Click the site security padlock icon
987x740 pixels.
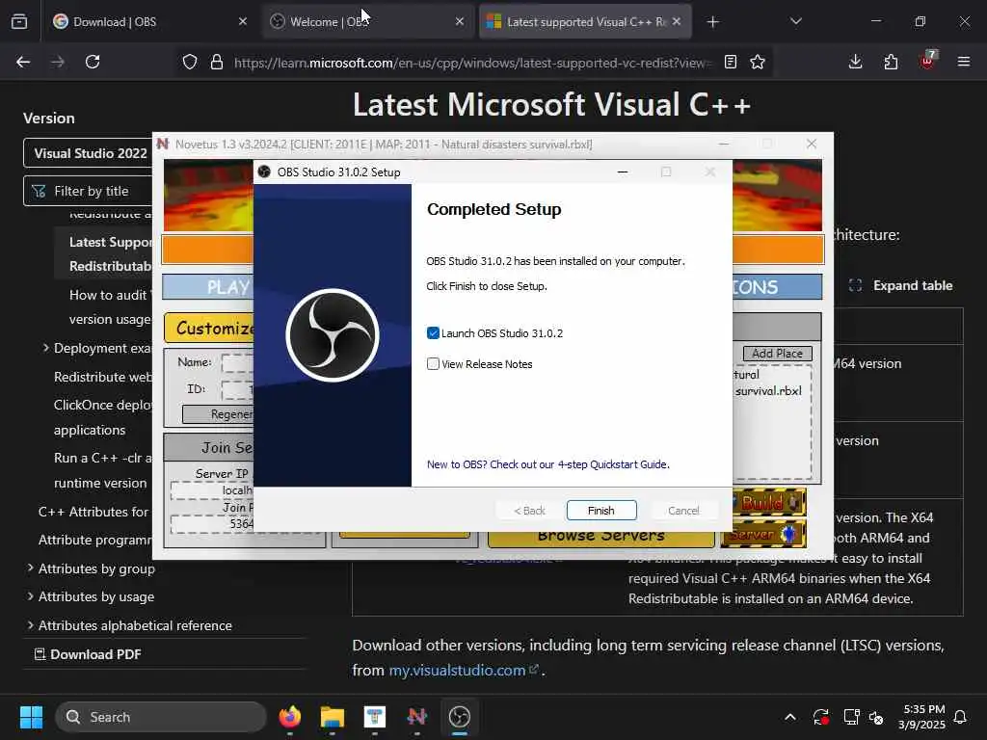(x=217, y=62)
